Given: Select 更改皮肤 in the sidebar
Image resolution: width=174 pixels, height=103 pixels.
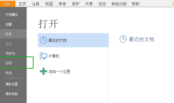Looking at the screenshot, I should (x=13, y=94).
